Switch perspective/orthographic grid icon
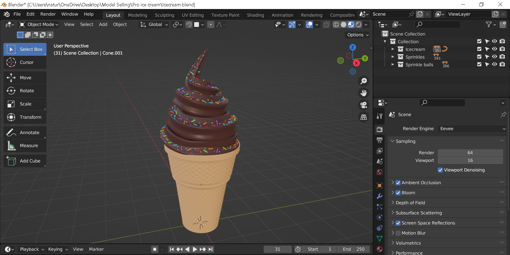 coord(364,117)
